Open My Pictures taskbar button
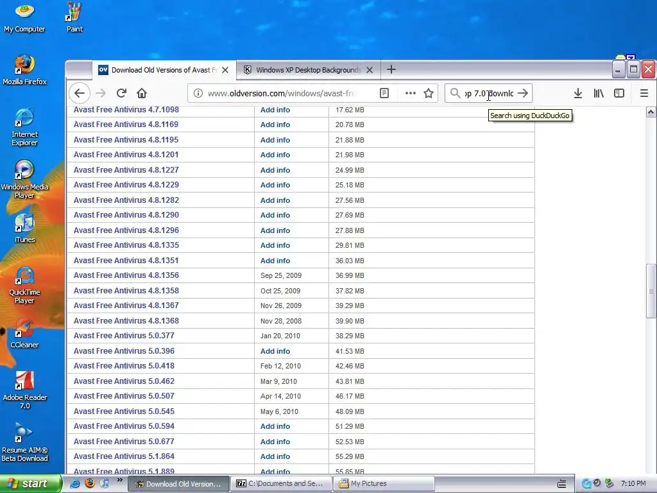Screen dimensions: 657x493 coord(383,484)
